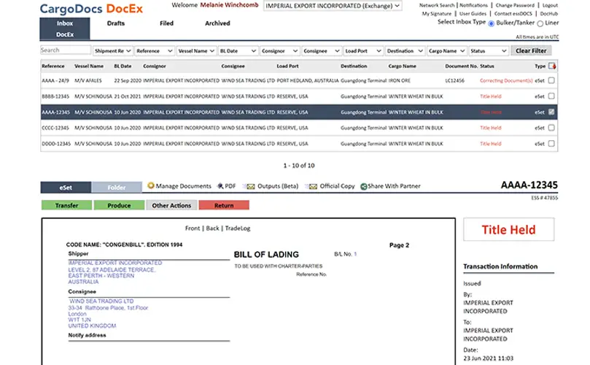Viewport: 590px width, 365px height.
Task: Switch to the Archived tab
Action: tap(217, 23)
